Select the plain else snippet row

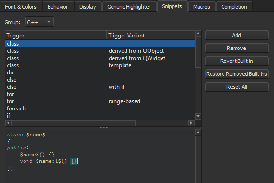[100, 80]
